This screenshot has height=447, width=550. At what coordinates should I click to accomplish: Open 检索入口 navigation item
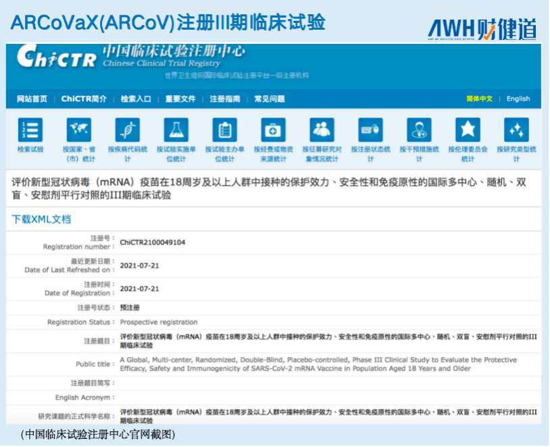tap(136, 99)
